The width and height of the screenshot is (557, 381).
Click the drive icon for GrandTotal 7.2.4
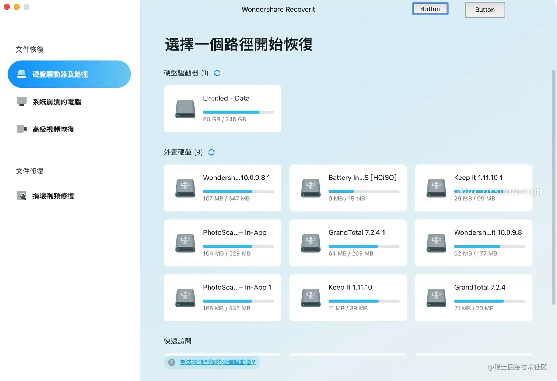[x=437, y=298]
